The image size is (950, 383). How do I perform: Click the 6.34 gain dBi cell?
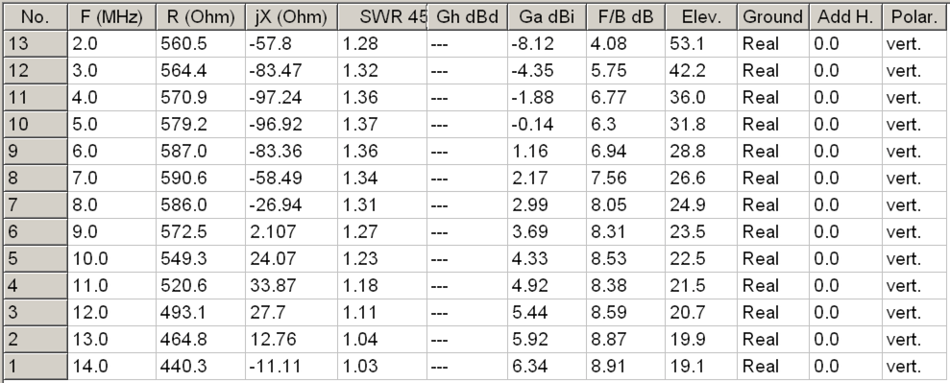[x=548, y=366]
